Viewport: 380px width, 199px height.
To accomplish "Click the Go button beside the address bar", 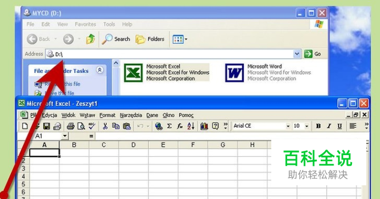I will pyautogui.click(x=312, y=54).
